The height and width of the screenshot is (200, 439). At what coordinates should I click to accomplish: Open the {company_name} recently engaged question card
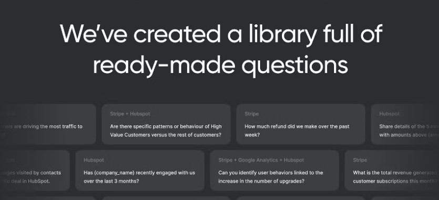(x=140, y=171)
